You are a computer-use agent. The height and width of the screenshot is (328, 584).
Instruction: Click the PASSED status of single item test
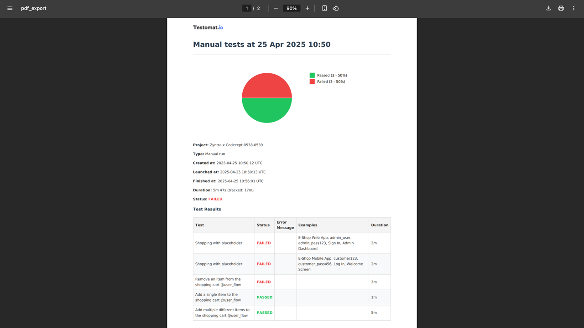pos(265,297)
